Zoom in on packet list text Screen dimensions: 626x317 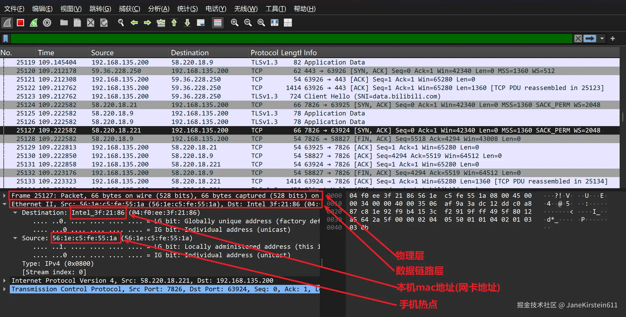pos(234,23)
